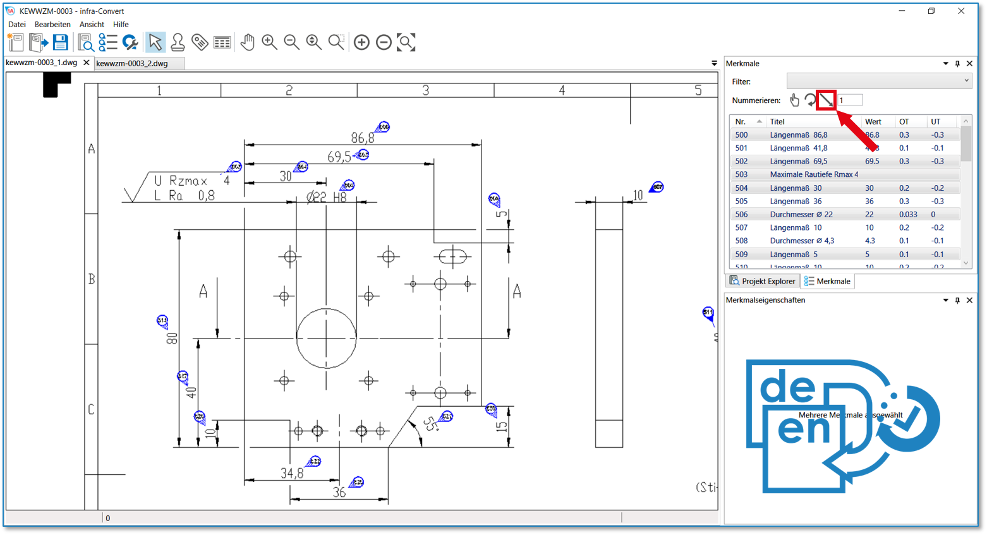Viewport: 987px width, 535px height.
Task: Click the diagonal arrow numbering icon
Action: point(826,100)
